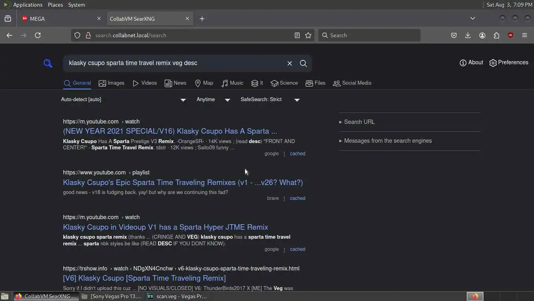The width and height of the screenshot is (534, 301).
Task: Open the SafeSearch: Strict dropdown
Action: click(x=270, y=100)
